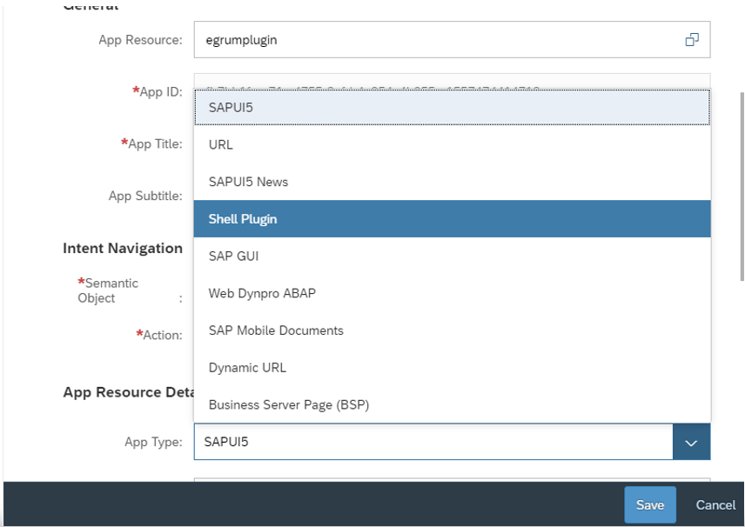Click the App Resource input field
Viewport: 745px width, 527px height.
pyautogui.click(x=452, y=40)
